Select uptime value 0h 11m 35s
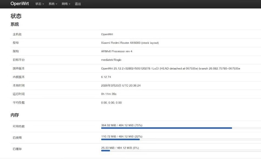The width and height of the screenshot is (261, 159). click(x=109, y=94)
